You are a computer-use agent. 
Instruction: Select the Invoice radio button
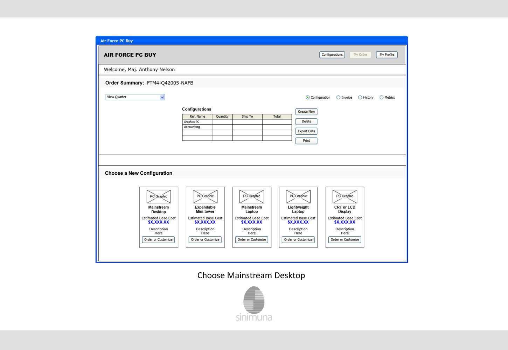pyautogui.click(x=338, y=98)
